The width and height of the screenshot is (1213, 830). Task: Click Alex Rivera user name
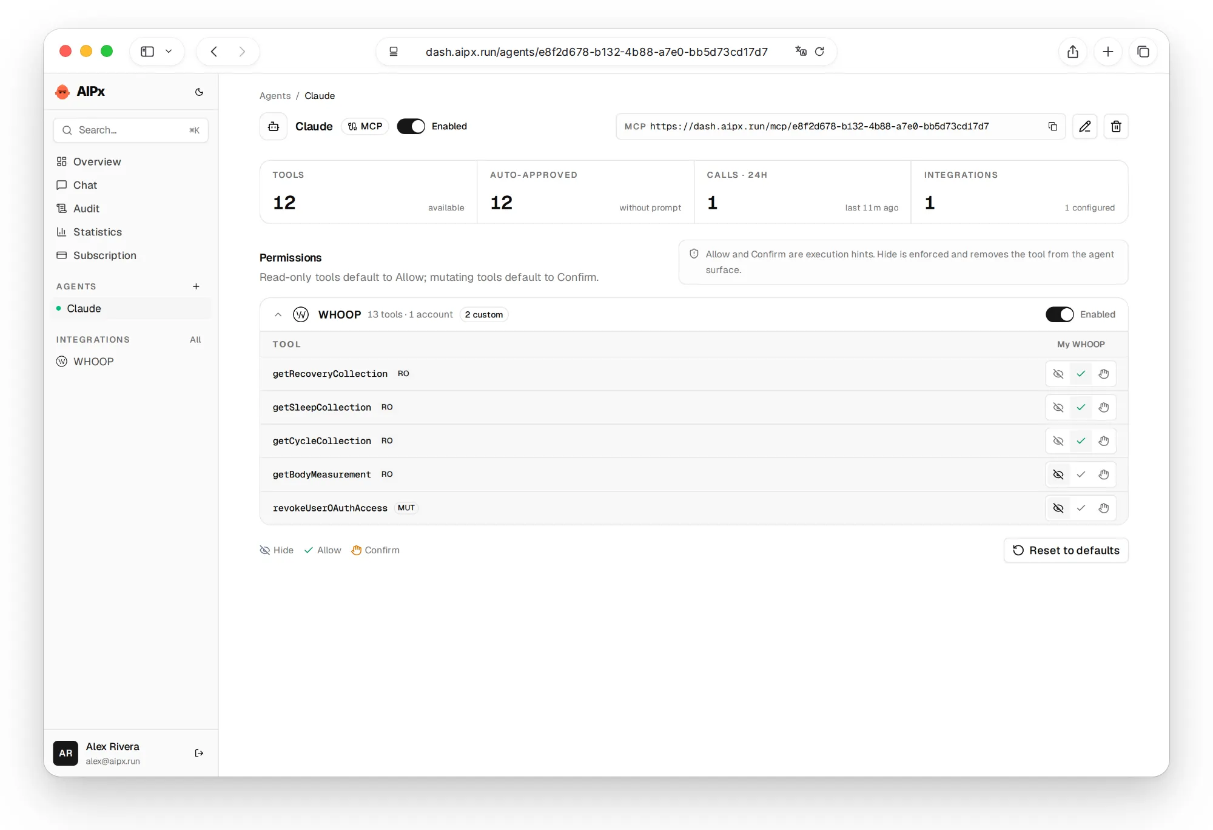pyautogui.click(x=112, y=746)
